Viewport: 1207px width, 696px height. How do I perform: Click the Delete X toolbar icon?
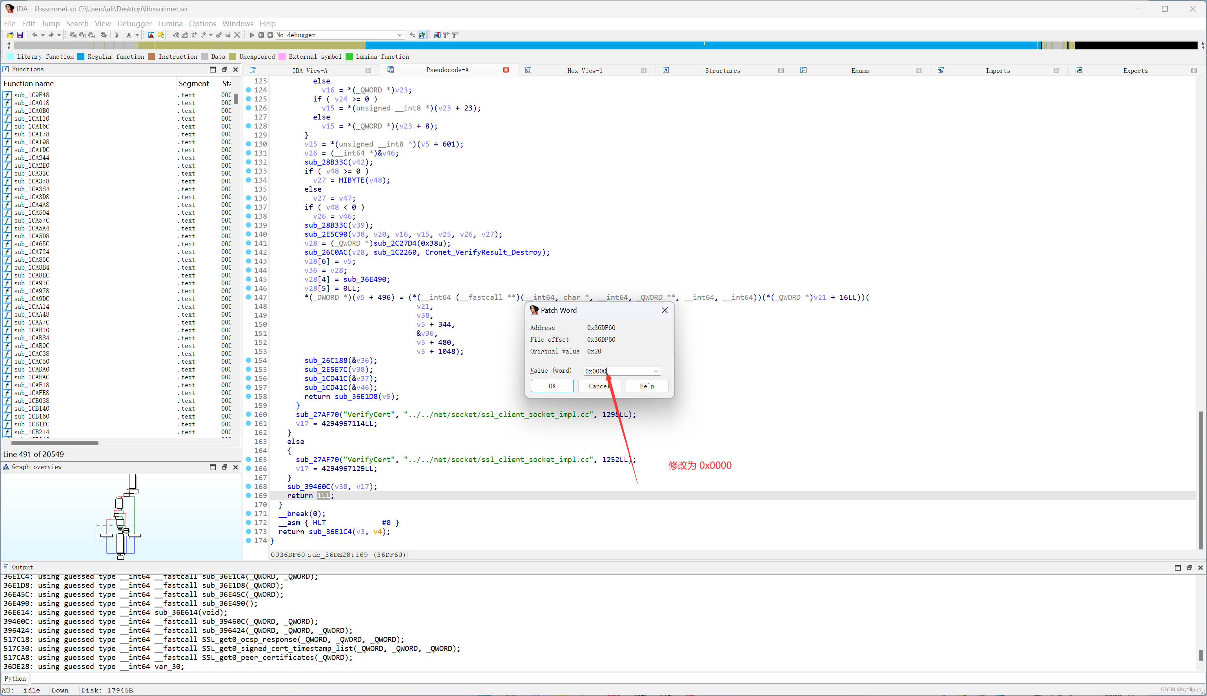coord(237,35)
